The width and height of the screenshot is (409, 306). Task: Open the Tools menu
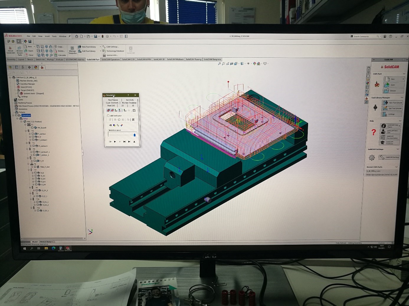coord(54,36)
